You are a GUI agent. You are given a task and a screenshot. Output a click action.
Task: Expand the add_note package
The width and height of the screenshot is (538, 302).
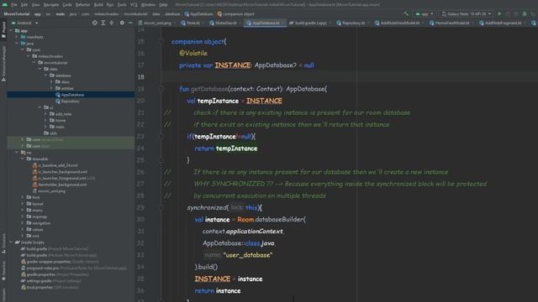tap(45, 114)
